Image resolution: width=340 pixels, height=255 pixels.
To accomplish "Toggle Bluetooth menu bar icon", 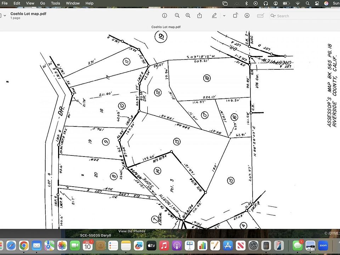I will pyautogui.click(x=246, y=3).
